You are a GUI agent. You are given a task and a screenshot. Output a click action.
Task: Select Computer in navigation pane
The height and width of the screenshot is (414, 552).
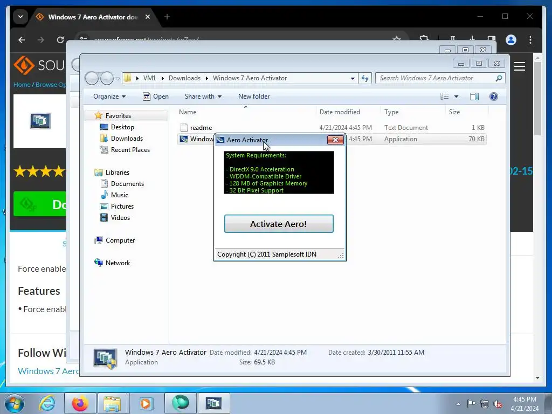(120, 240)
